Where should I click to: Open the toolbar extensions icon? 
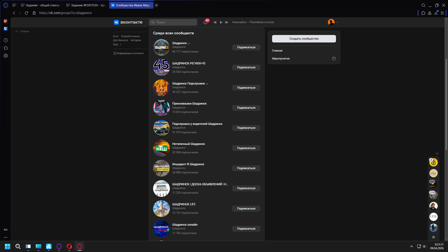[423, 13]
